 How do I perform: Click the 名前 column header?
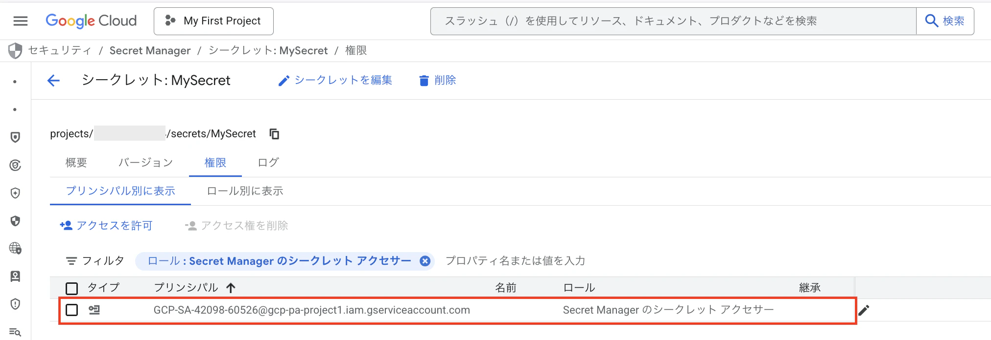coord(506,288)
